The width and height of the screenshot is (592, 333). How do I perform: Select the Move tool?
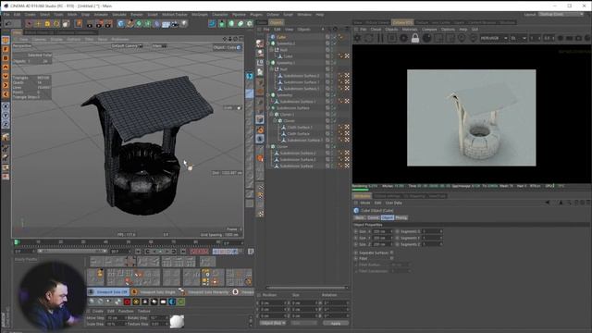38,24
